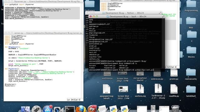This screenshot has height=112, width=200.
Task: Open the Trash in the Dock
Action: pos(175,109)
